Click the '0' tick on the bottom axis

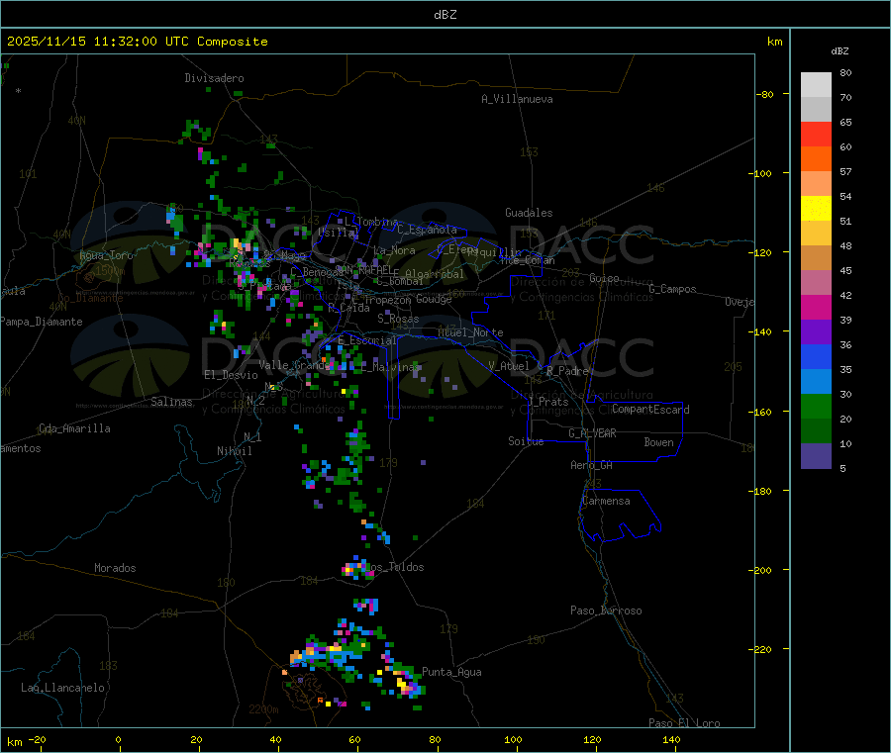pos(118,739)
